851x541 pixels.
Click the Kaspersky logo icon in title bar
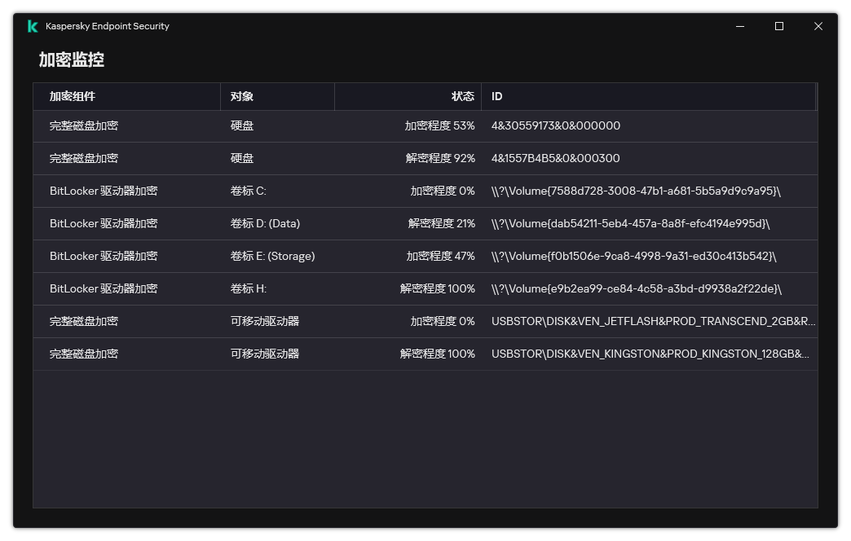click(x=31, y=25)
